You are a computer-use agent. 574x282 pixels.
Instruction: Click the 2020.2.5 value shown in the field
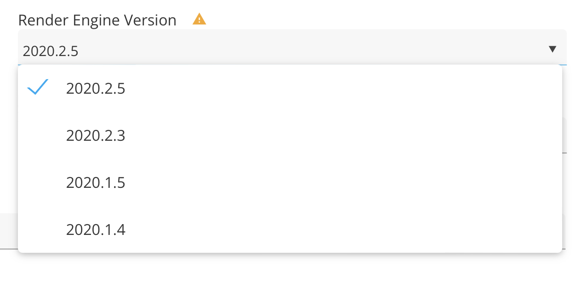[x=50, y=51]
